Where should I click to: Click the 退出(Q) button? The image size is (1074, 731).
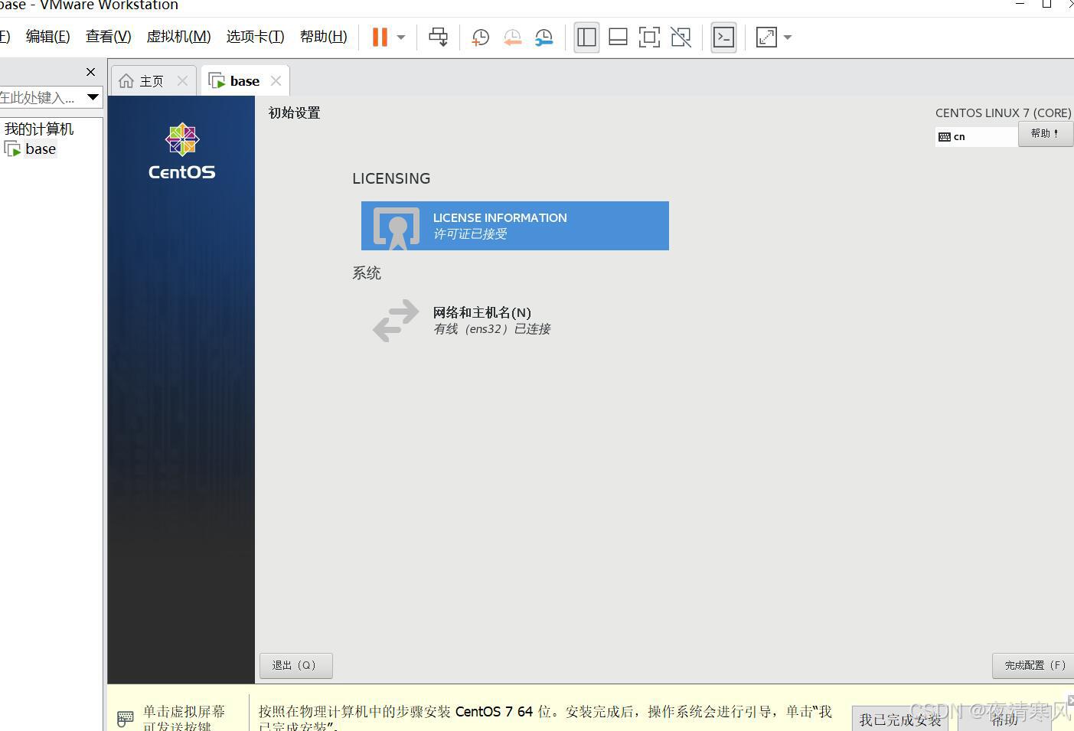[295, 665]
